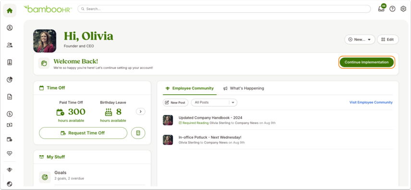This screenshot has height=190, width=411.
Task: Open the Reports pie chart icon
Action: coord(10,79)
